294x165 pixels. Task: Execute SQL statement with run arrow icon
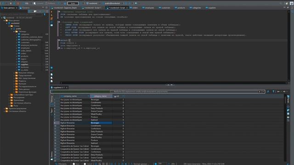click(x=51, y=12)
